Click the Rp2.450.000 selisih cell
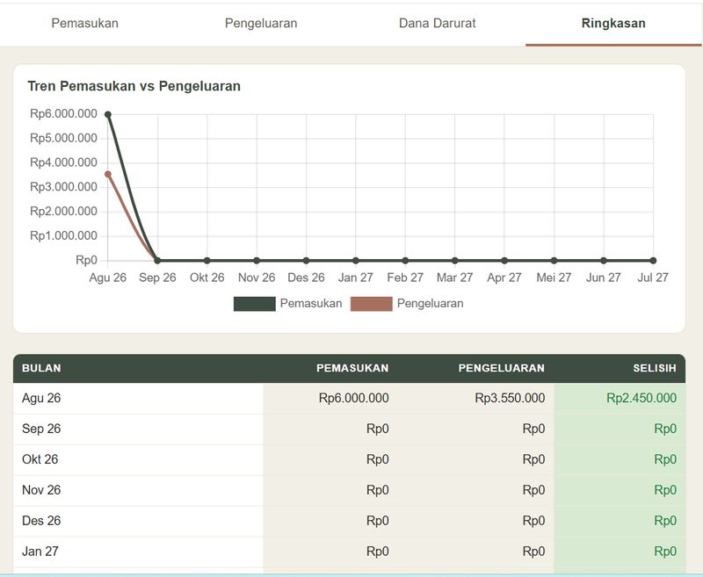Screen dimensions: 703x577 641,398
